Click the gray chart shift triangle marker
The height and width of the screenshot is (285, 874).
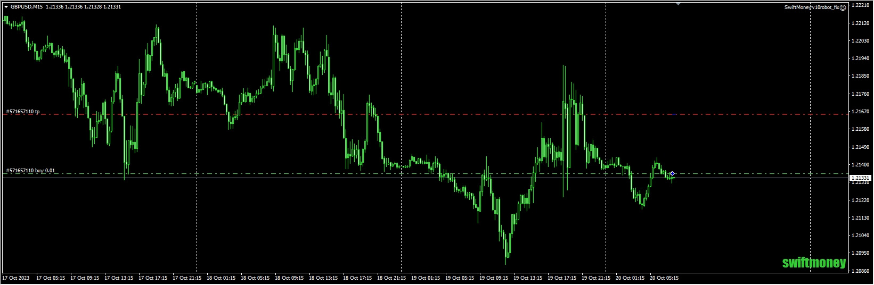[678, 4]
